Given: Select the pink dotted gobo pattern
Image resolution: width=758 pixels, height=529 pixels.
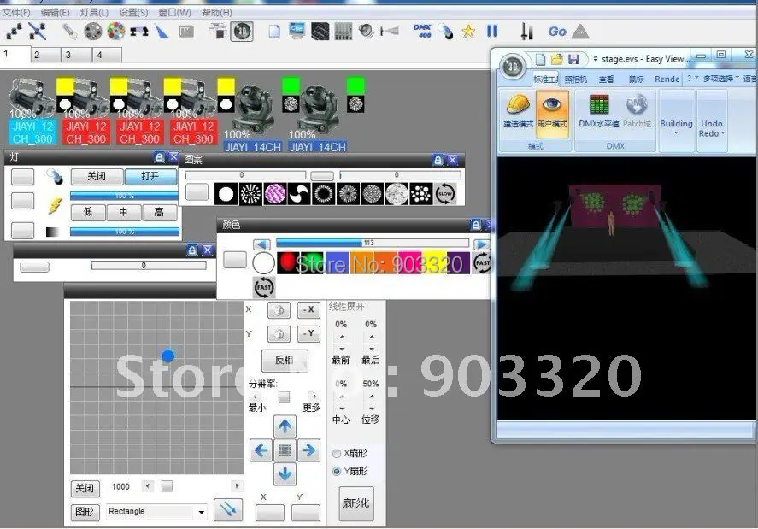Looking at the screenshot, I should (274, 194).
